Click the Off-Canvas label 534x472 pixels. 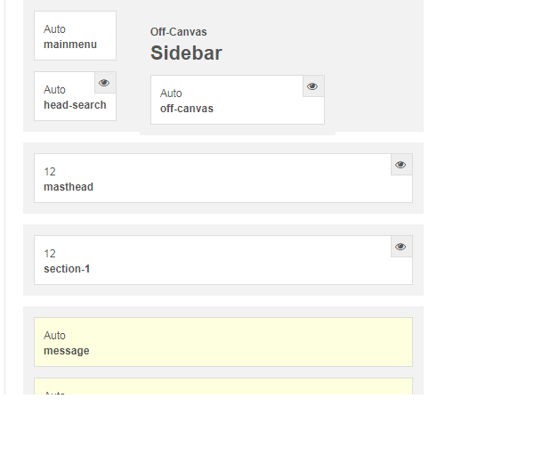(x=179, y=32)
